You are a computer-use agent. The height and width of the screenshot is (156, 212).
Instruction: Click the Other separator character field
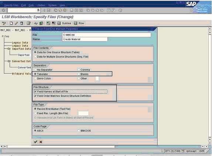click(x=97, y=78)
